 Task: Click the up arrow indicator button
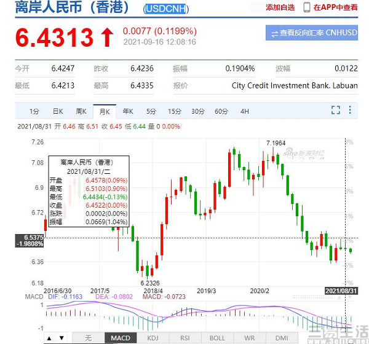[x=49, y=338]
